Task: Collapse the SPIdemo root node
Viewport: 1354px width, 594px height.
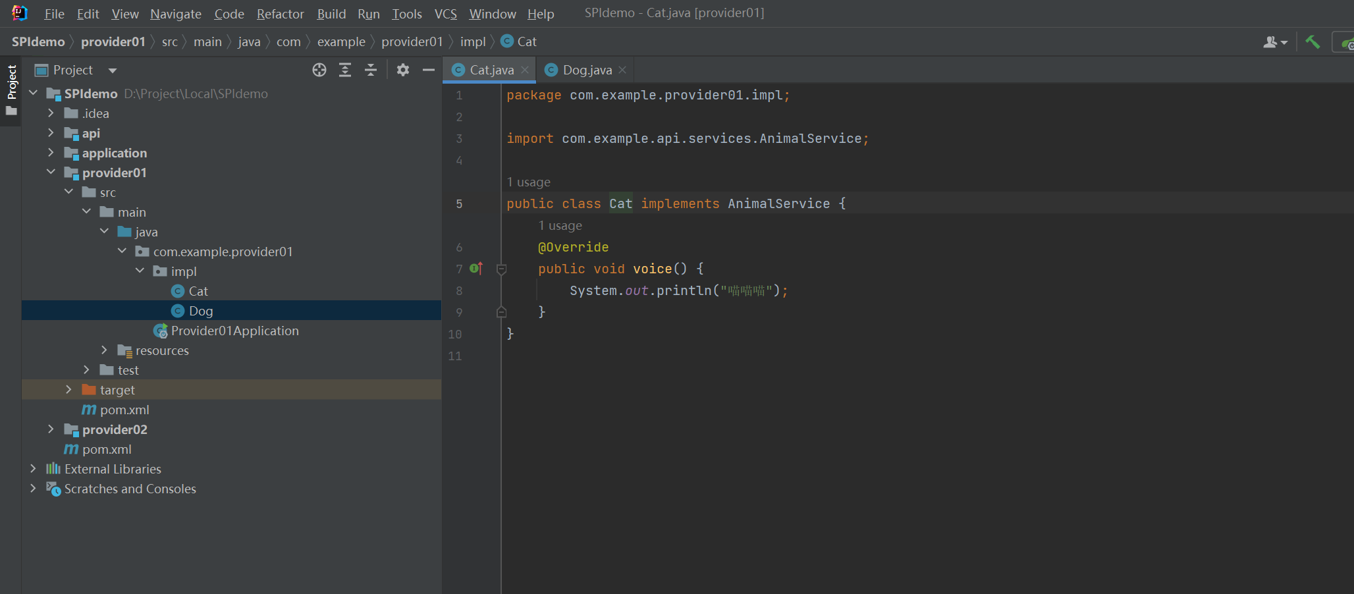Action: point(34,94)
